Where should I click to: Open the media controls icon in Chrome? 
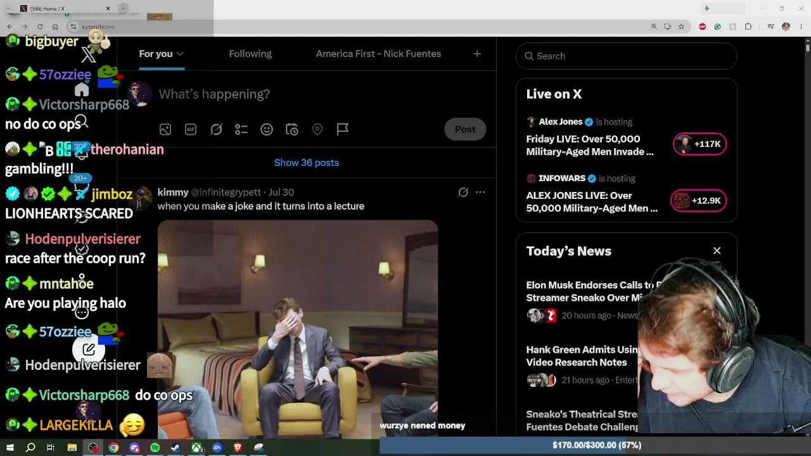click(x=770, y=27)
